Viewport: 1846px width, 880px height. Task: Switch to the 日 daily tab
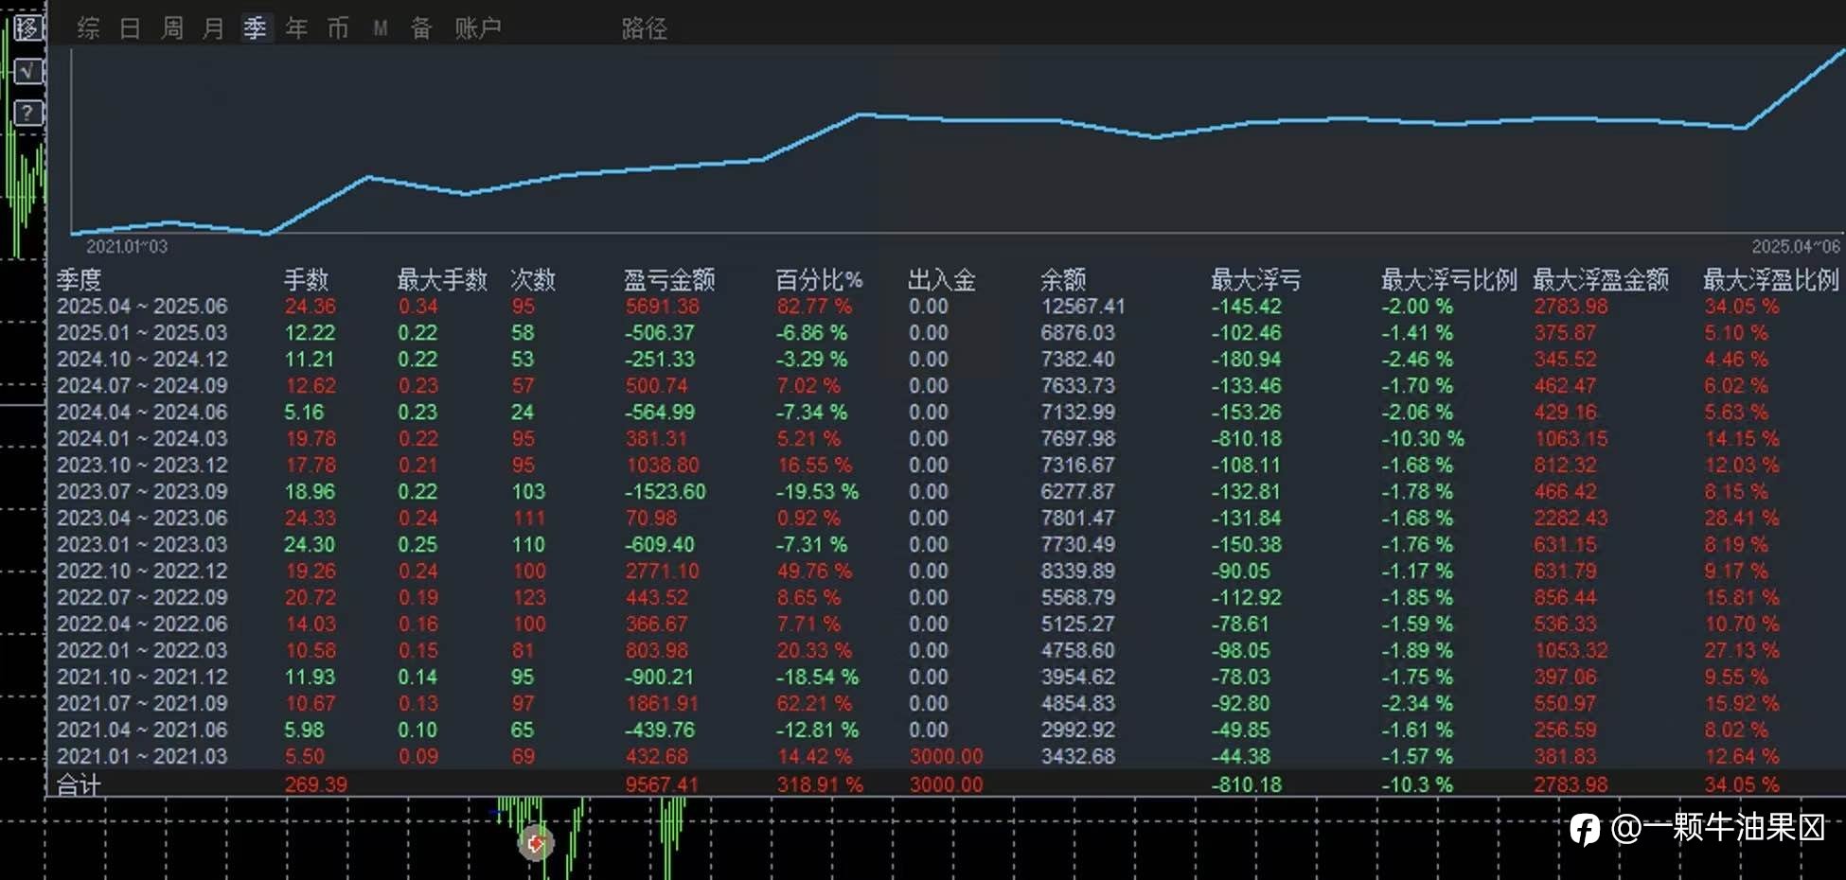tap(130, 28)
